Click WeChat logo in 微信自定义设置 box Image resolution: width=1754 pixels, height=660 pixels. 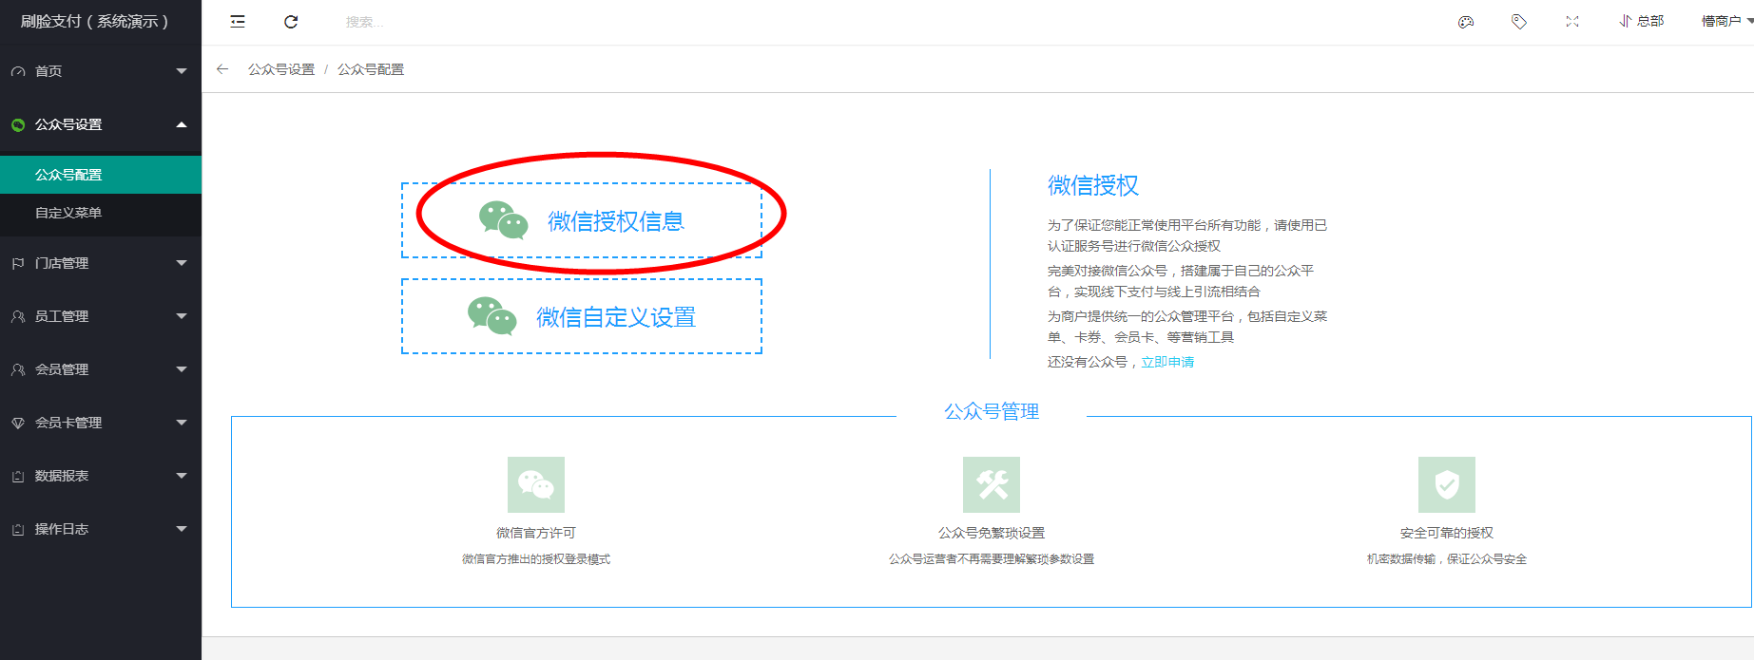pos(492,316)
